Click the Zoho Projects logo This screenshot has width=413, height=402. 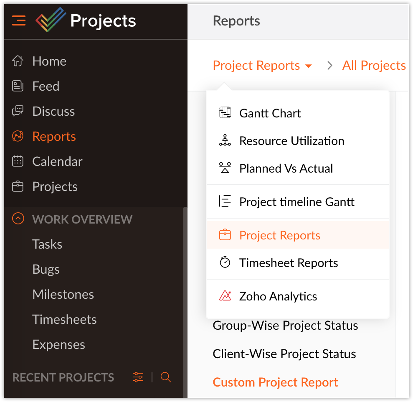[x=51, y=20]
